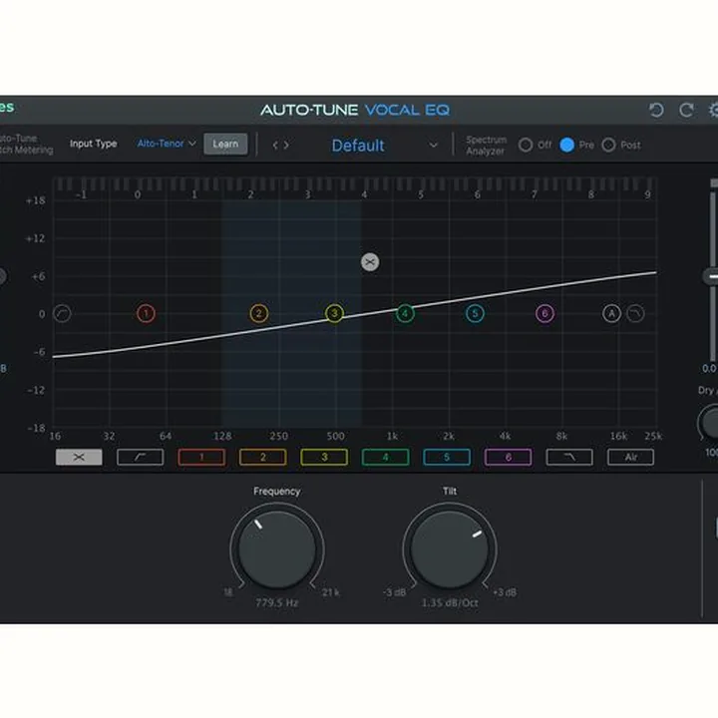Click the +3 dB tilt maximum label
The width and height of the screenshot is (718, 718).
(x=505, y=592)
